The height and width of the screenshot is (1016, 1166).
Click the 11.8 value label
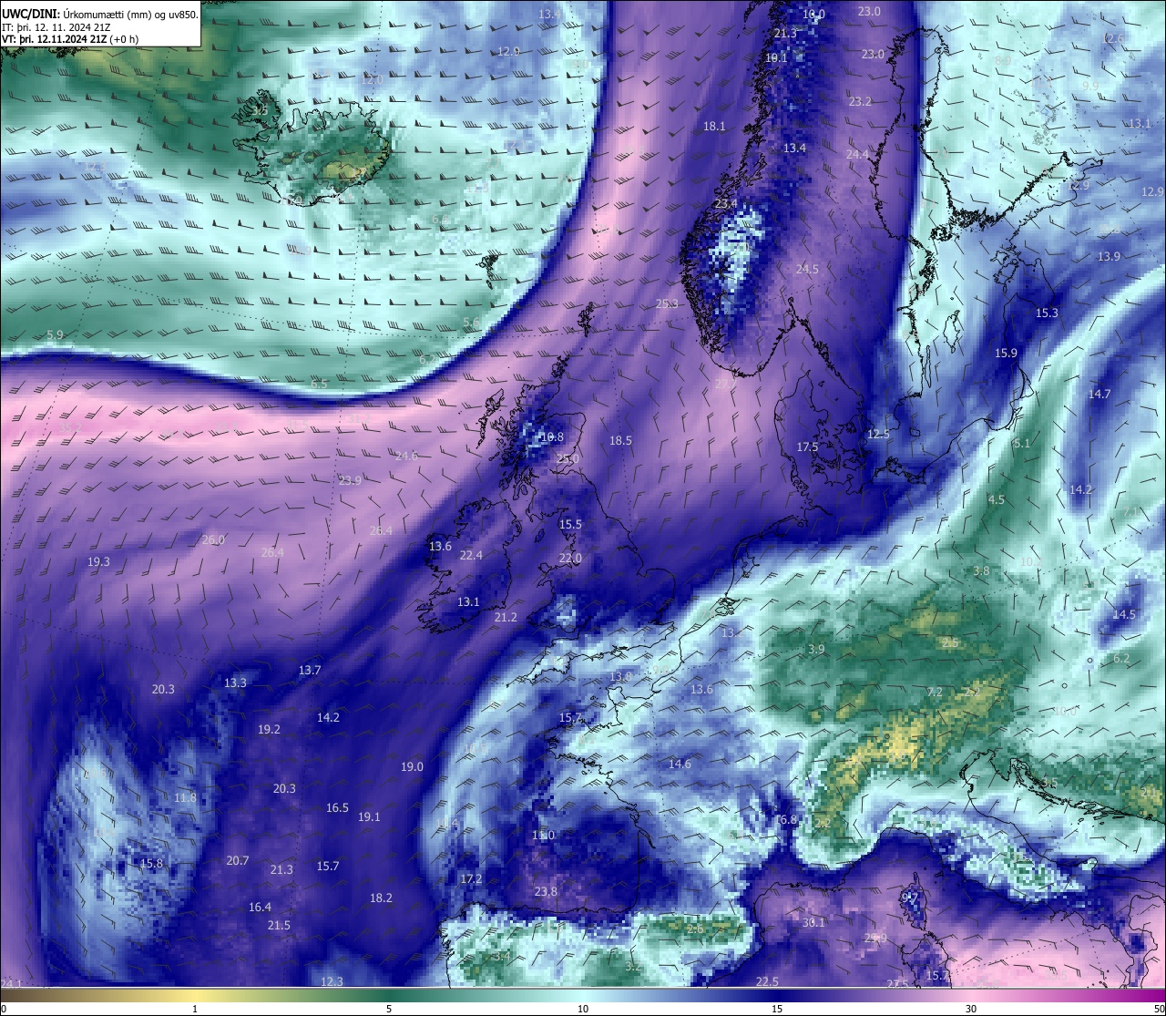(185, 797)
